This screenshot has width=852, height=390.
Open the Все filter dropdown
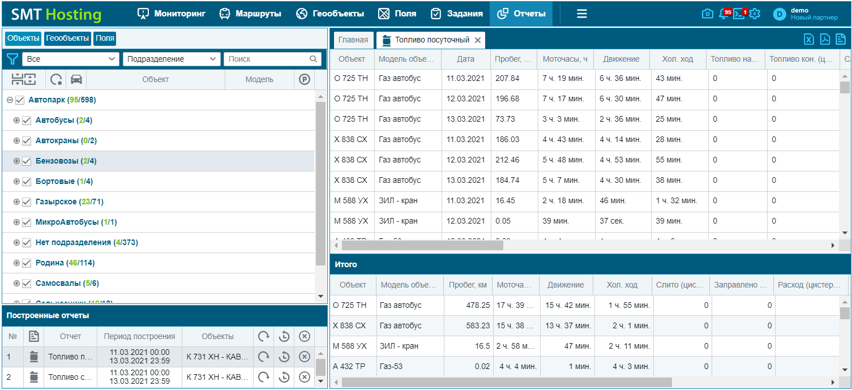[x=71, y=59]
